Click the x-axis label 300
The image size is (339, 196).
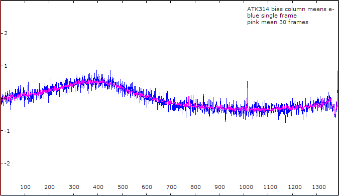(74, 187)
